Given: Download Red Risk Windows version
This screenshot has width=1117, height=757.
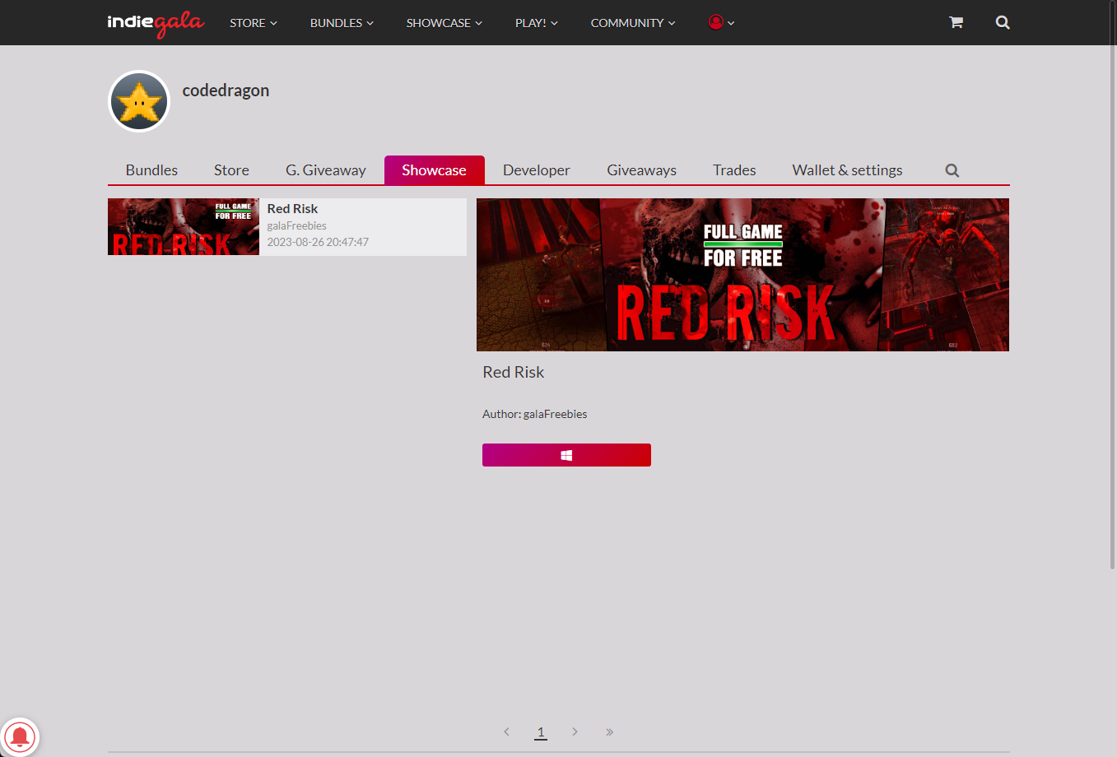Looking at the screenshot, I should click(x=566, y=455).
